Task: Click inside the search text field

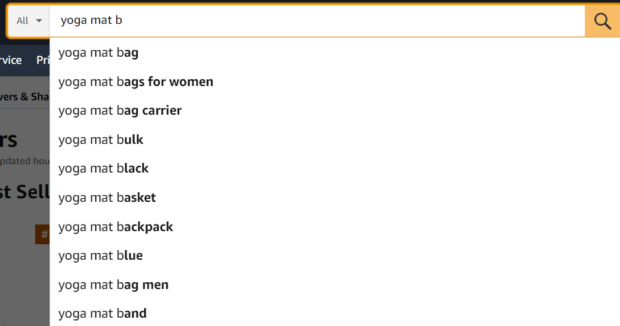Action: [317, 21]
